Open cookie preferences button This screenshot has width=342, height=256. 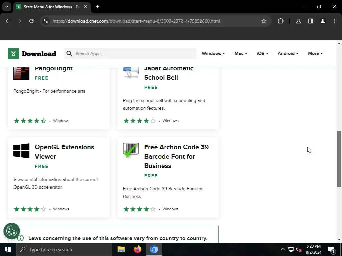point(12,231)
